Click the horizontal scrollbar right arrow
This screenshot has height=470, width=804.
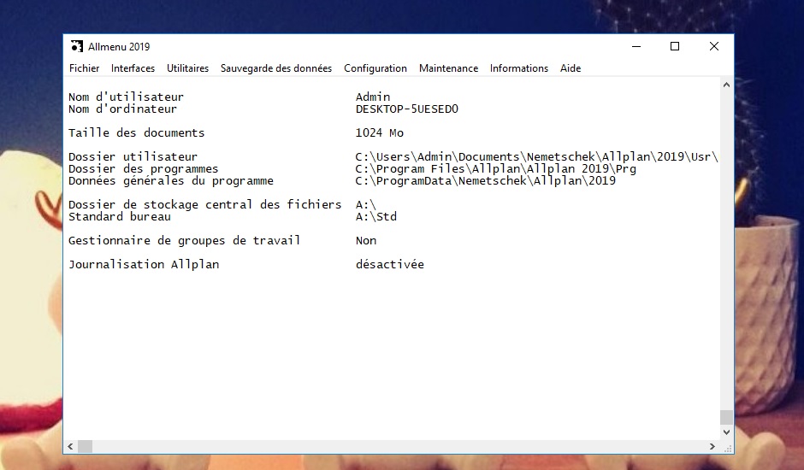712,446
